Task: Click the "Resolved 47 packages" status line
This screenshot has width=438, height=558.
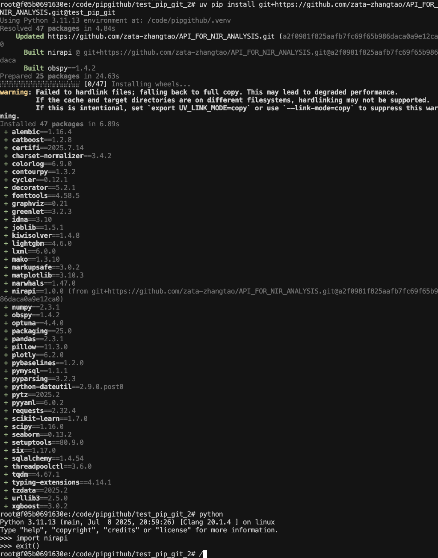Action: 58,28
